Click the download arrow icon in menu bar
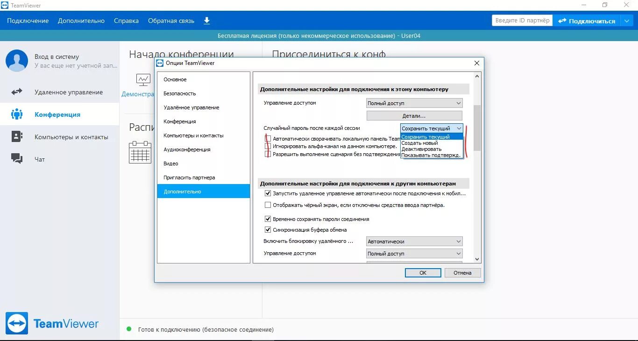 coord(207,21)
